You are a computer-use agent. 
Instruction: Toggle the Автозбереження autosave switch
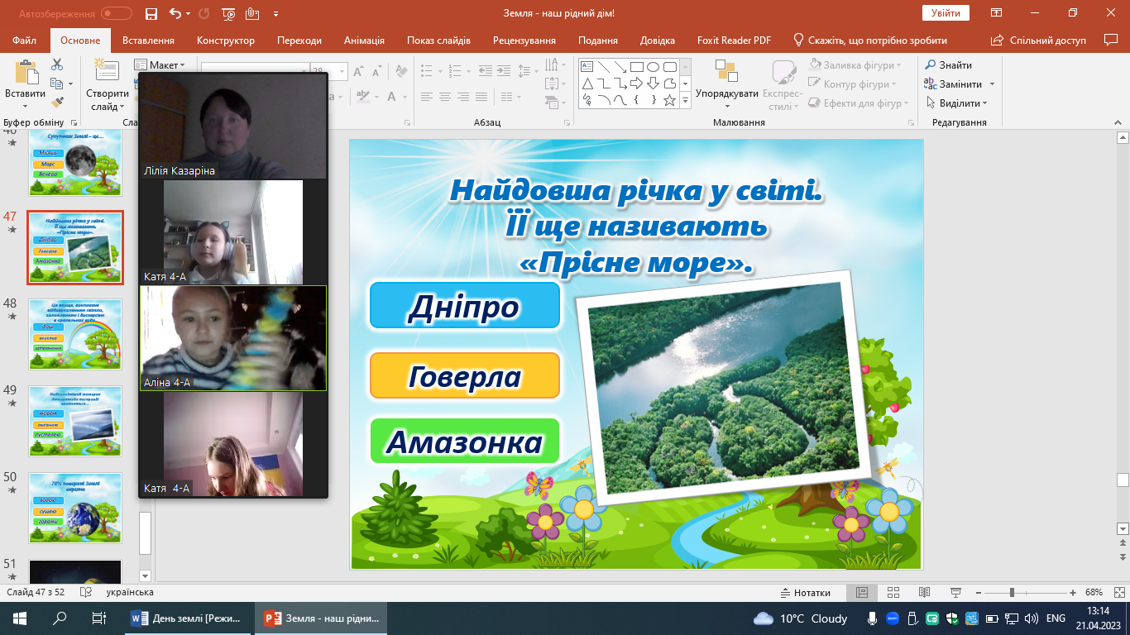pos(117,13)
